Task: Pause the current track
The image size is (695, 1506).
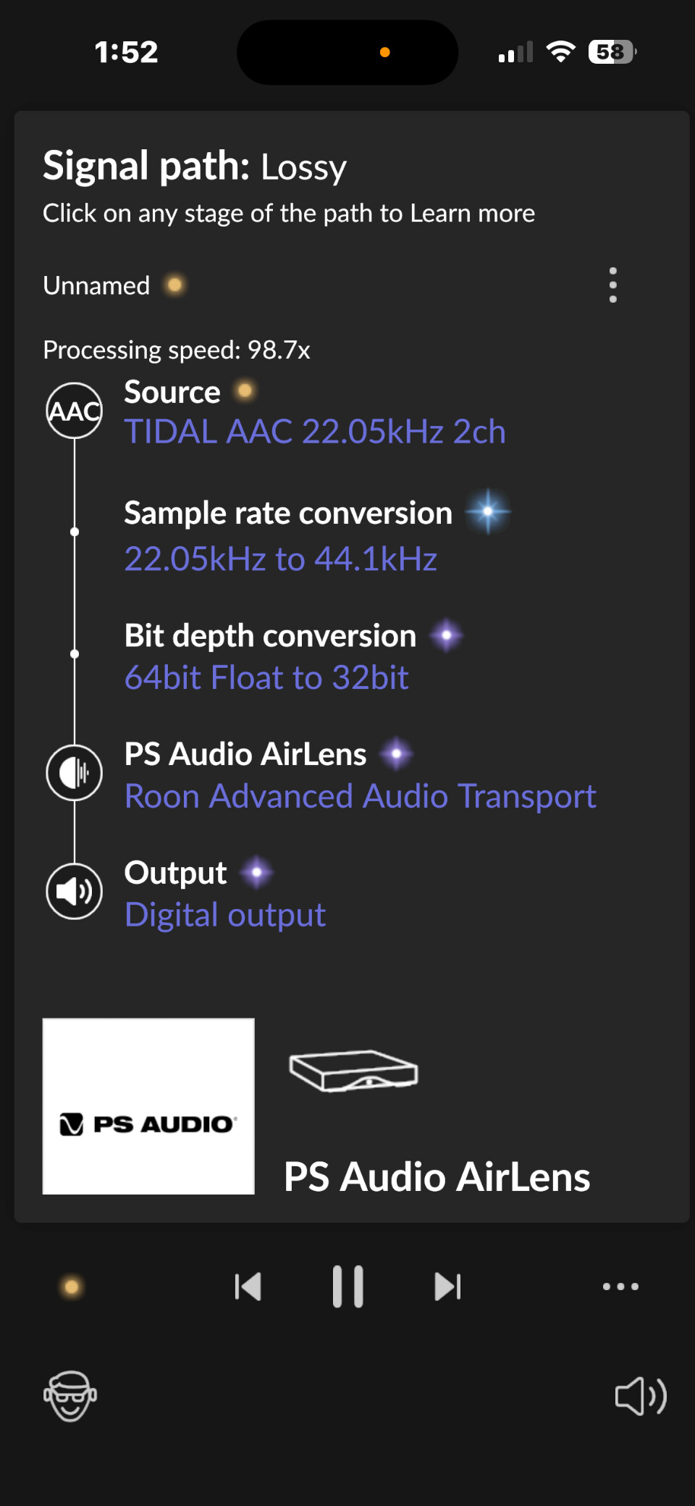Action: 348,1287
